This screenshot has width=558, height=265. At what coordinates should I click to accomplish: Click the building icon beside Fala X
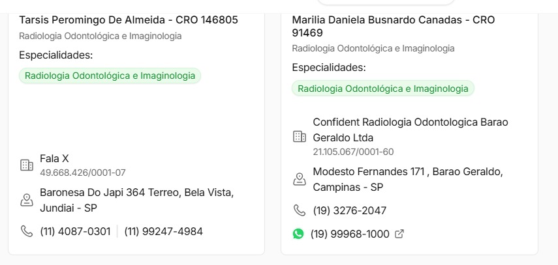click(x=27, y=165)
